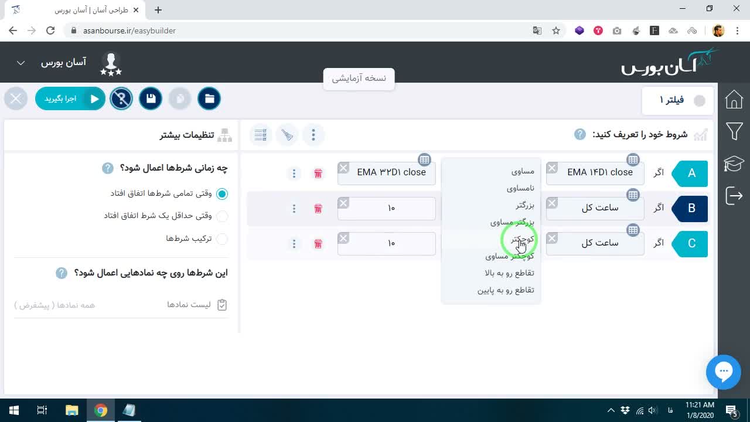The height and width of the screenshot is (422, 750).
Task: Open more options dots for row C
Action: click(x=294, y=244)
